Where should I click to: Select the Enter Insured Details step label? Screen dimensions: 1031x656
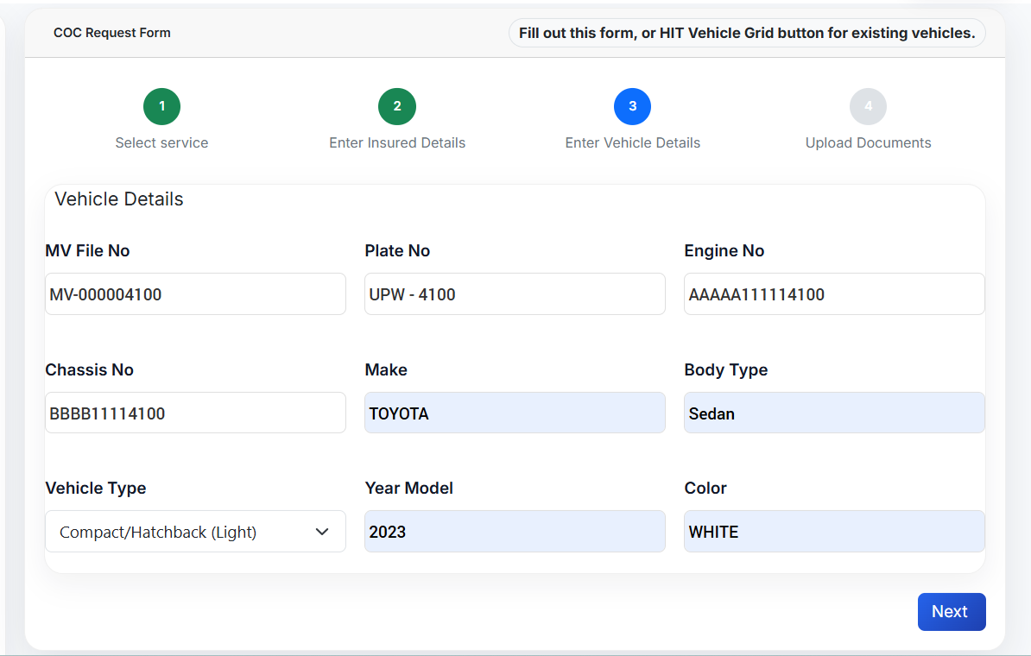[397, 143]
